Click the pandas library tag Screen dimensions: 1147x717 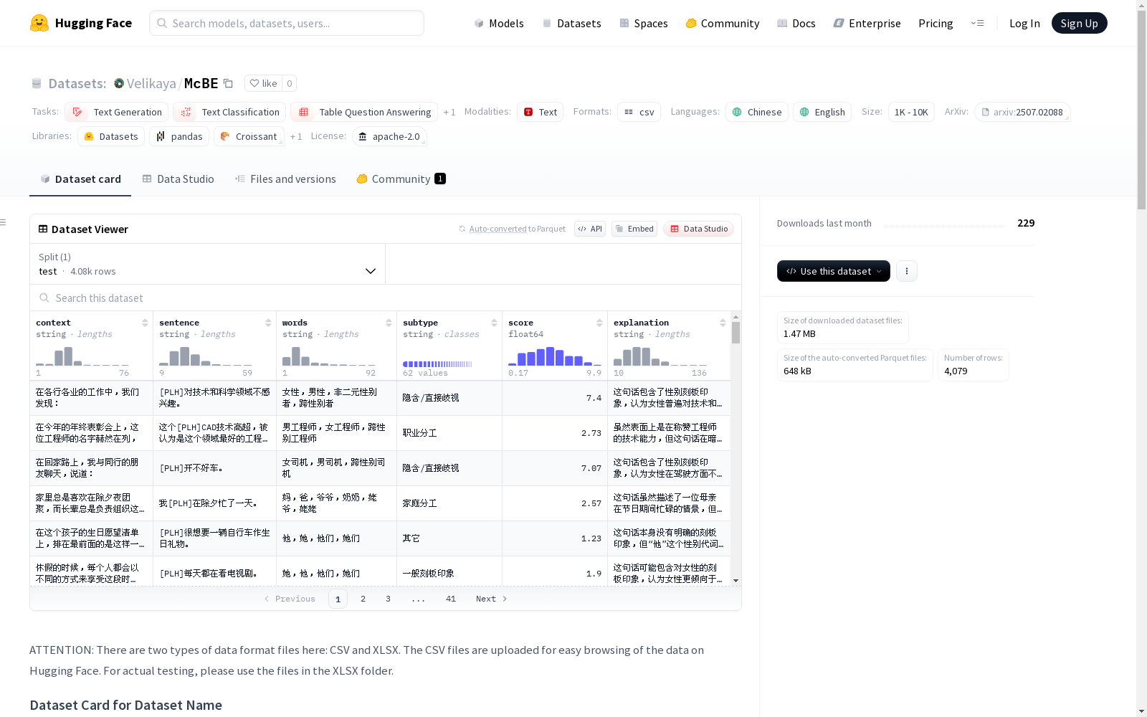(x=179, y=136)
